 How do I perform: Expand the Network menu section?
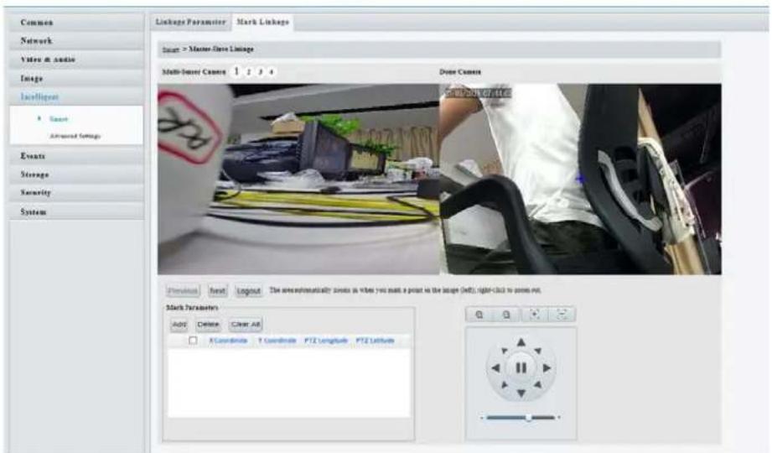point(76,41)
